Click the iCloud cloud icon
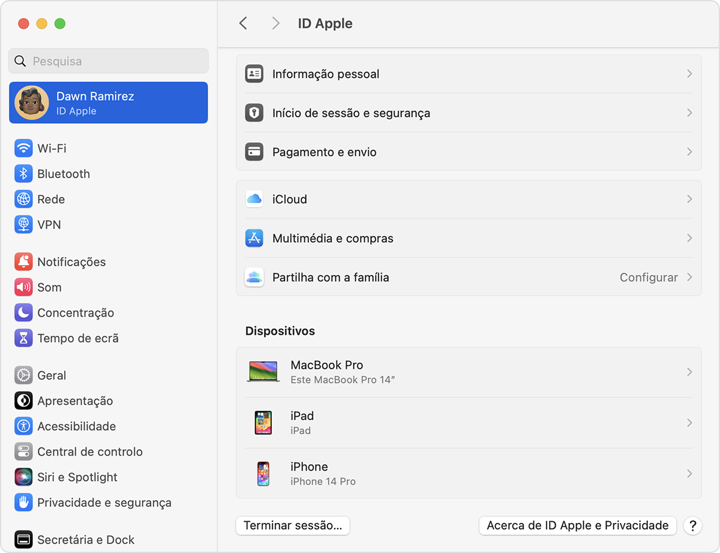This screenshot has width=720, height=553. (254, 199)
